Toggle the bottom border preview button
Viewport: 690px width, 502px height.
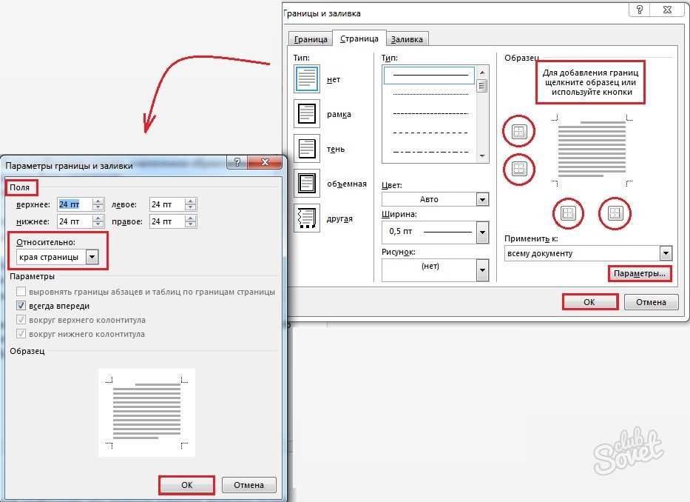point(519,169)
